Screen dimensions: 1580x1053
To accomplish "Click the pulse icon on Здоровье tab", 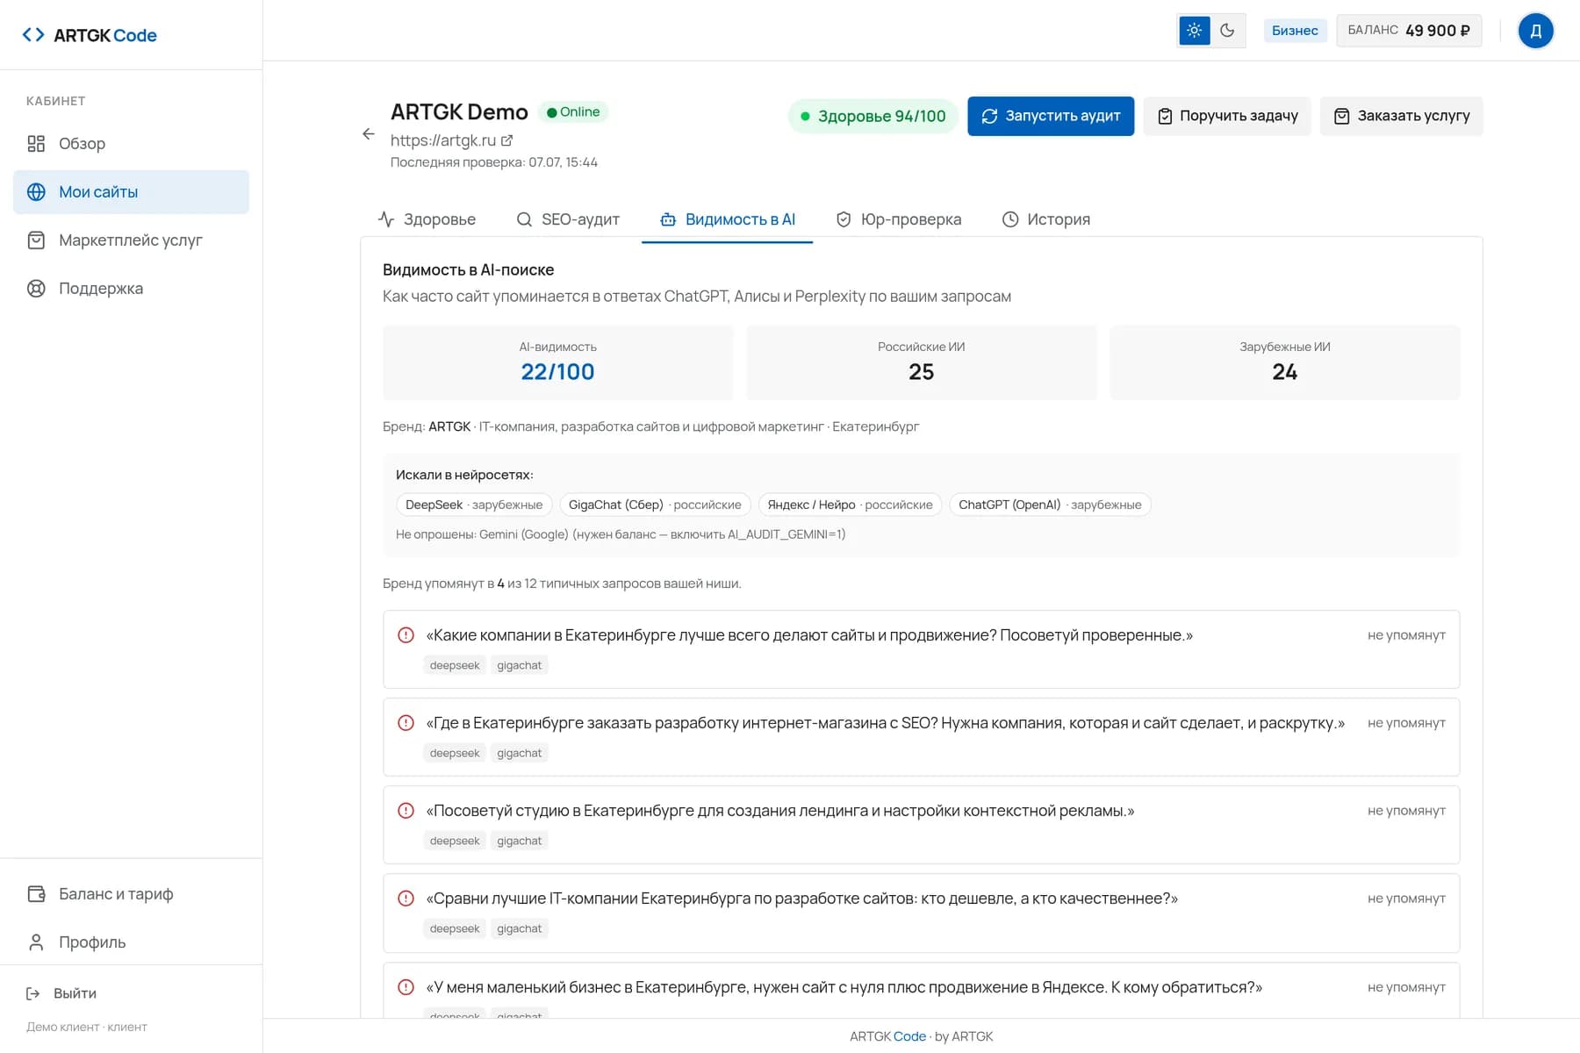I will [x=386, y=219].
